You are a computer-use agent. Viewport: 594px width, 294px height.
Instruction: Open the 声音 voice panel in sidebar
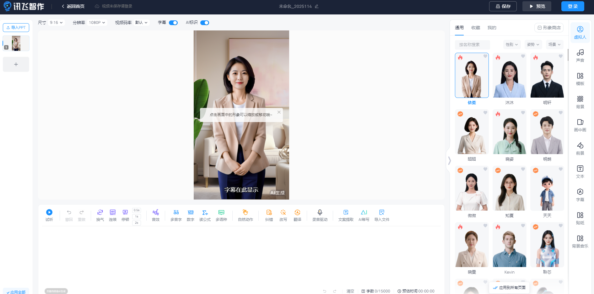(580, 56)
